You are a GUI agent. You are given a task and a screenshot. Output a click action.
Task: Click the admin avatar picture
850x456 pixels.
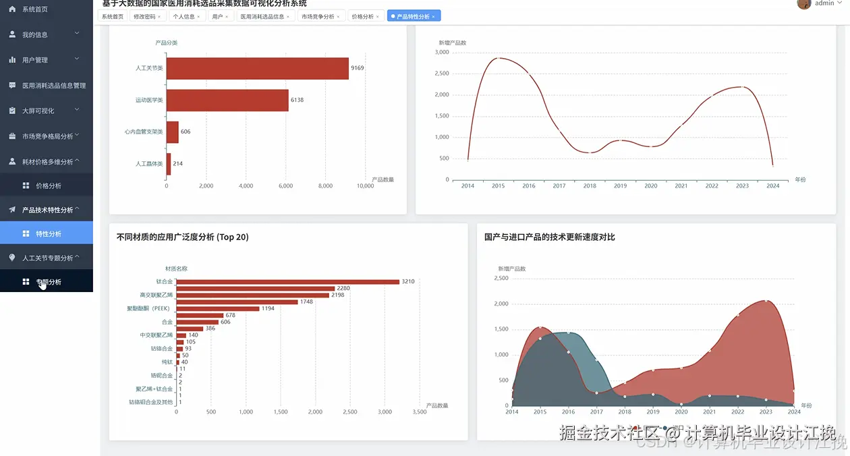coord(803,3)
